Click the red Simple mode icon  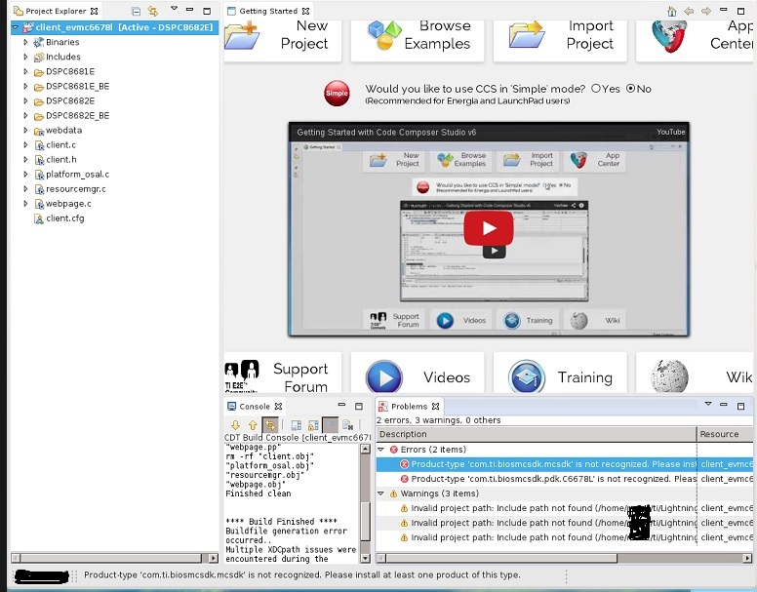[x=337, y=93]
